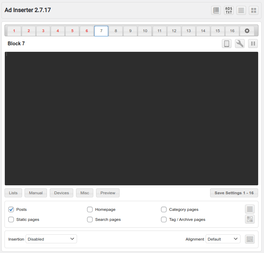Click the Misc button
The image size is (264, 253).
pyautogui.click(x=85, y=193)
